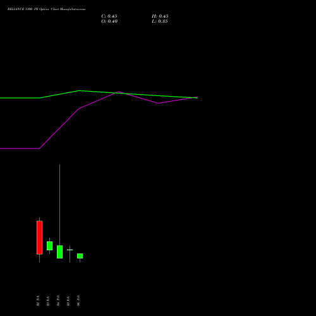The height and width of the screenshot is (316, 316).
Task: Click the "03 Feb" date axis label
Action: point(48,301)
